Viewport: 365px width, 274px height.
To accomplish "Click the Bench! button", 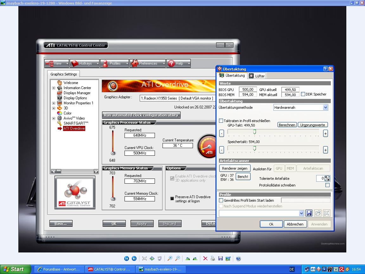I will 243,177.
